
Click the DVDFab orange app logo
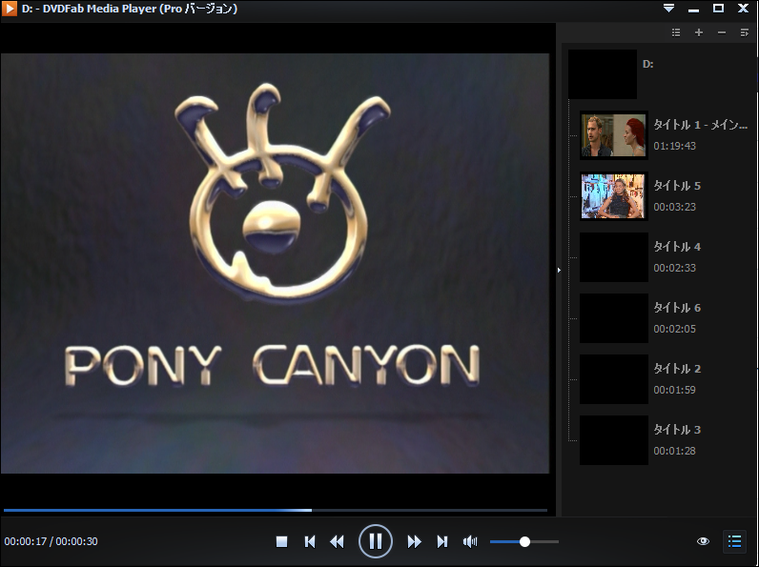[10, 9]
